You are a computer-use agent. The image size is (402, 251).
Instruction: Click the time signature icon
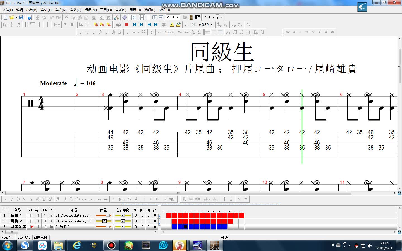11,25
